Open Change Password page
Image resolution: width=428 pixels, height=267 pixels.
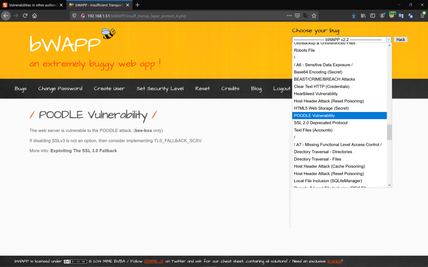coord(60,89)
